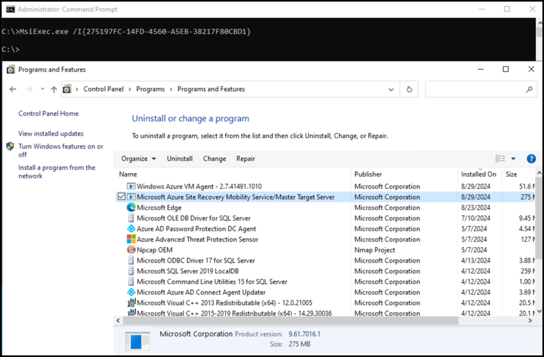The height and width of the screenshot is (357, 544).
Task: Open the Organize dropdown menu
Action: tap(138, 159)
